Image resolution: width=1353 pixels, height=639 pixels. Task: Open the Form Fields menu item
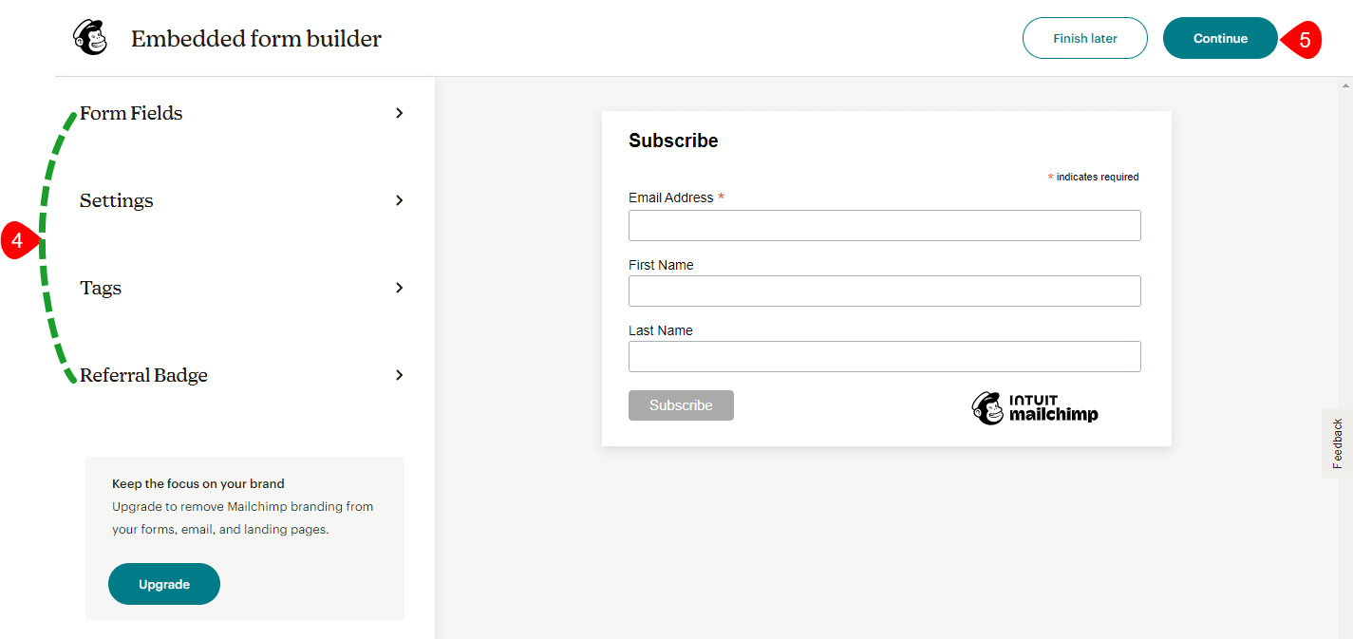[131, 113]
